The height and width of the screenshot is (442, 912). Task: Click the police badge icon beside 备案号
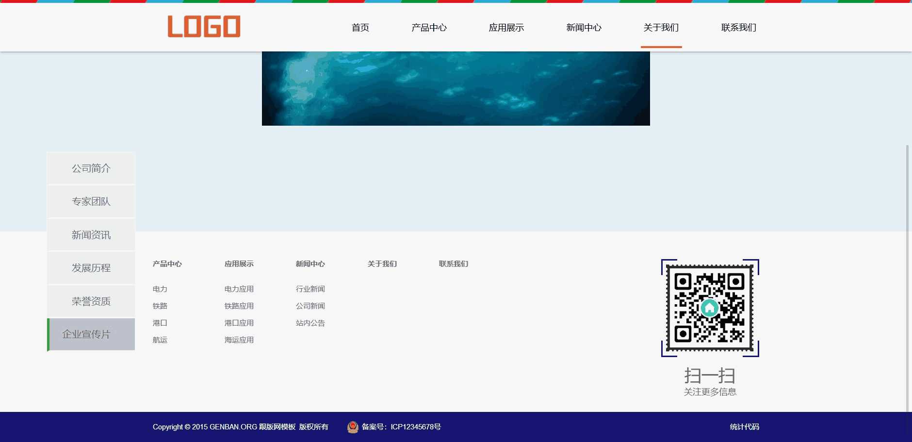(353, 427)
